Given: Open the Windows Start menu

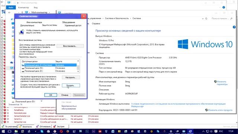Looking at the screenshot, I should point(3,131).
